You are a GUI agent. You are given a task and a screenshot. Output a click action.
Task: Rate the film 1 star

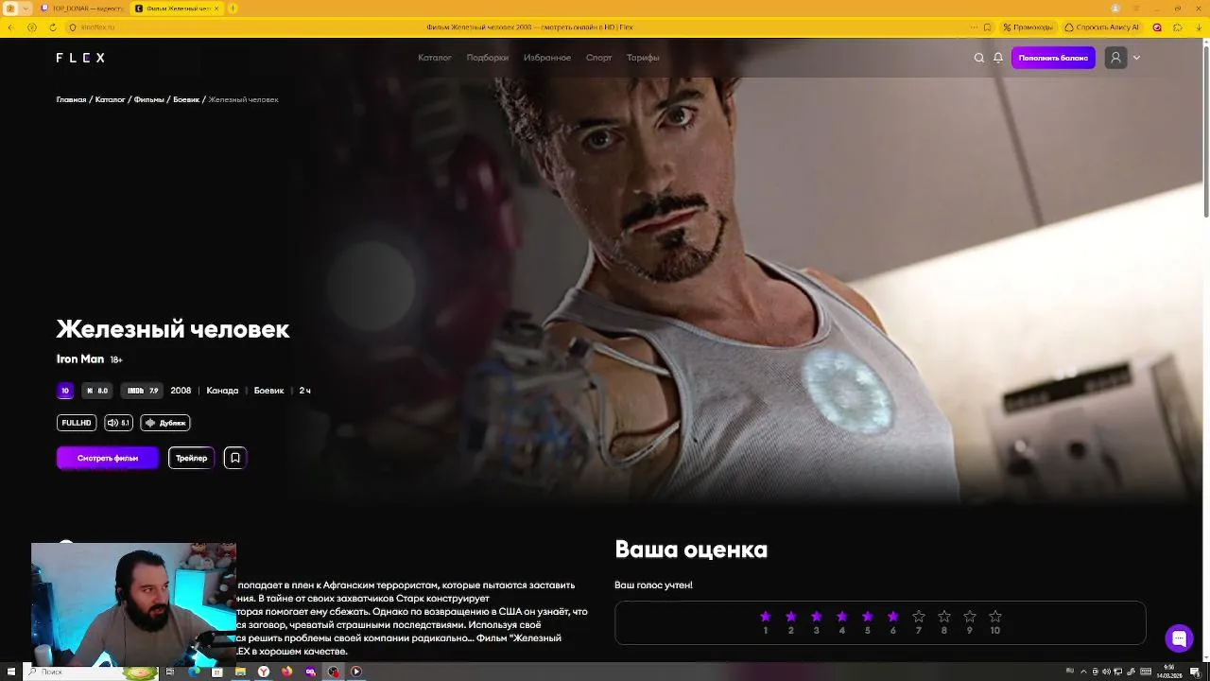click(766, 617)
